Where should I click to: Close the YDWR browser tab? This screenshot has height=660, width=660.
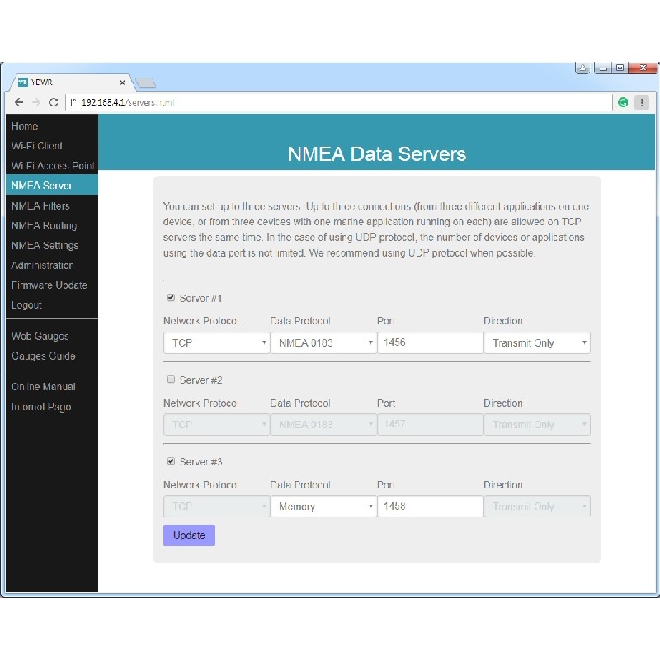click(x=123, y=82)
